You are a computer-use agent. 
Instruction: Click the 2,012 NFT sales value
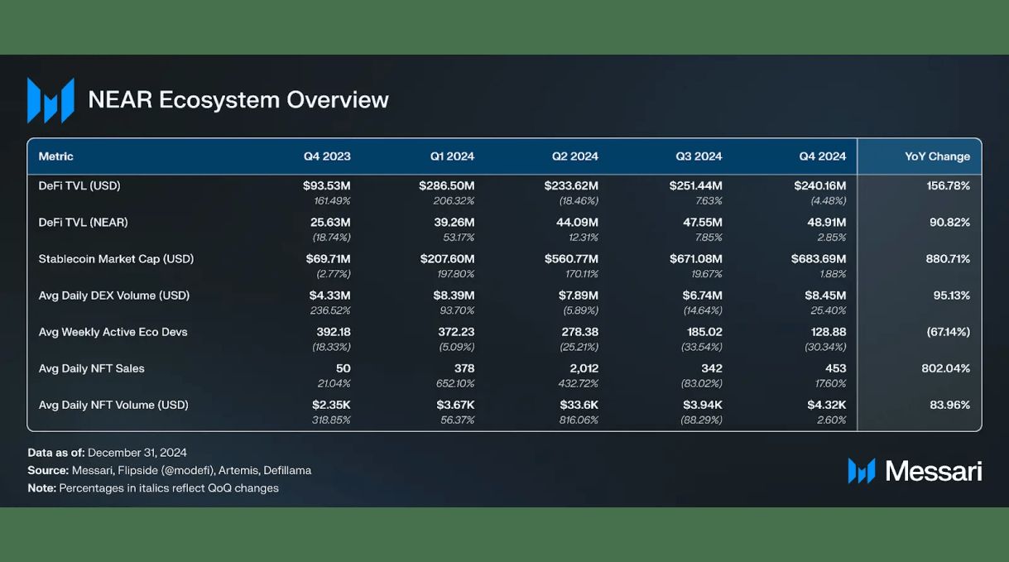[584, 368]
